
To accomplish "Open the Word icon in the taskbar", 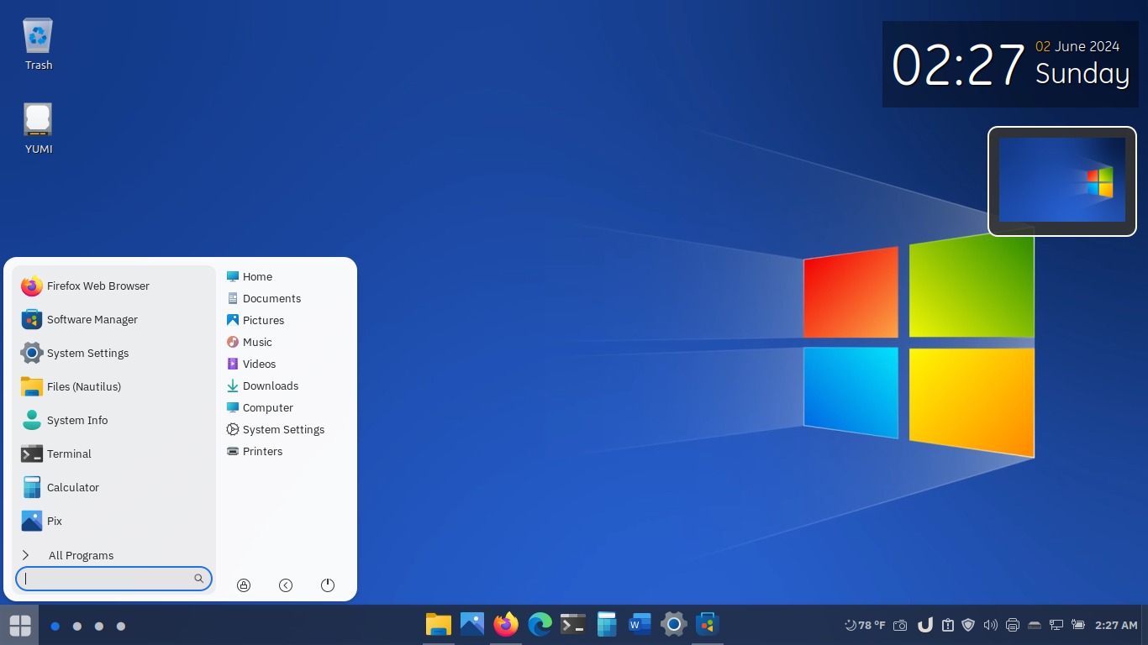I will [640, 624].
